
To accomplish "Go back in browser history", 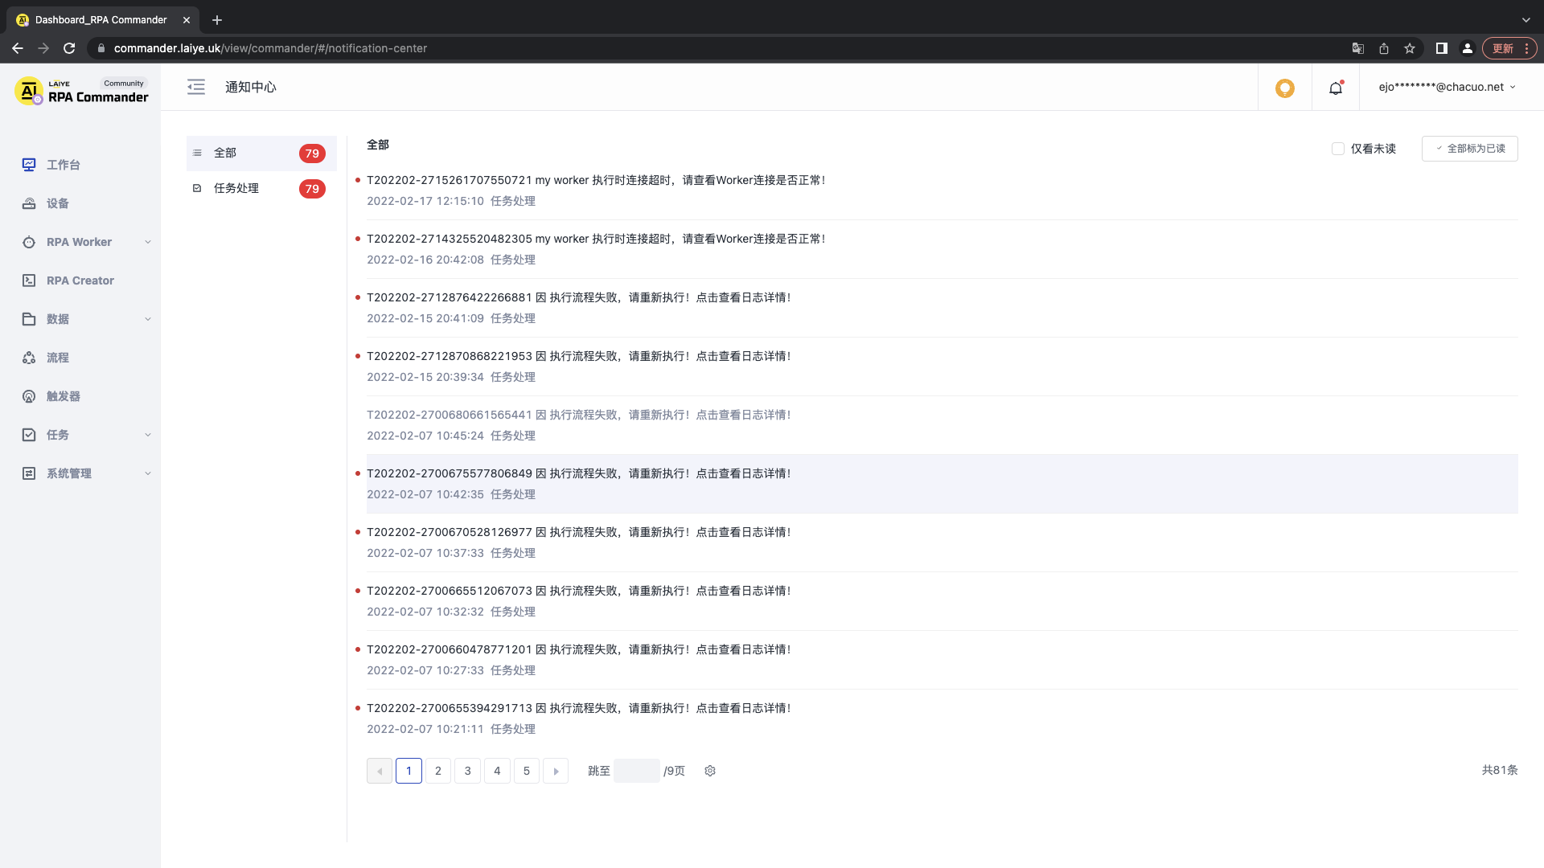I will [x=18, y=48].
